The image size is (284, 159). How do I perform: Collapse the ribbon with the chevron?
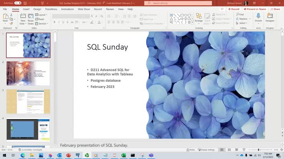pyautogui.click(x=281, y=28)
